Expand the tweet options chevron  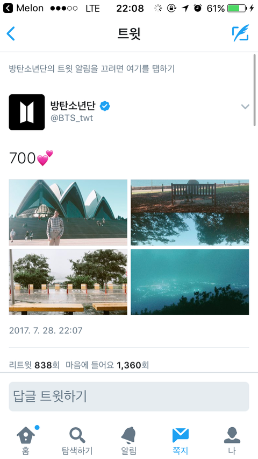pos(245,107)
